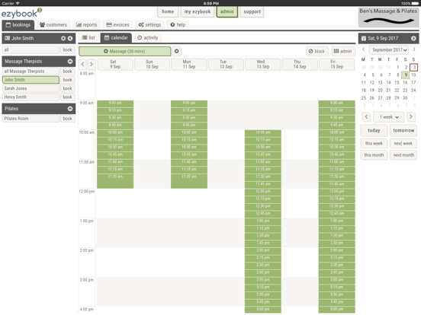Open the invoices tab
Viewport: 421px width, 315px height.
pos(117,25)
